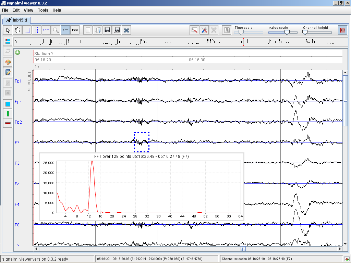
Task: Click the green plus expander icon
Action: [17, 52]
